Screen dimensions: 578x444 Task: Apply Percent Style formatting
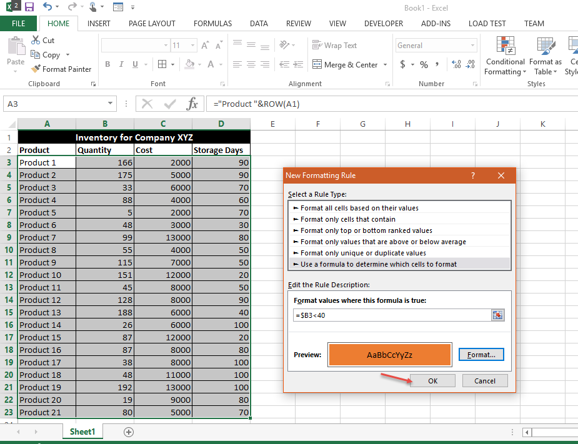click(x=424, y=64)
